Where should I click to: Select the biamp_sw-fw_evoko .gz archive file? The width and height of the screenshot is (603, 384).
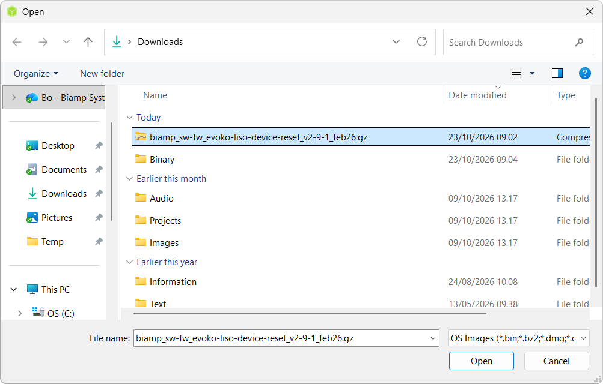click(x=361, y=137)
